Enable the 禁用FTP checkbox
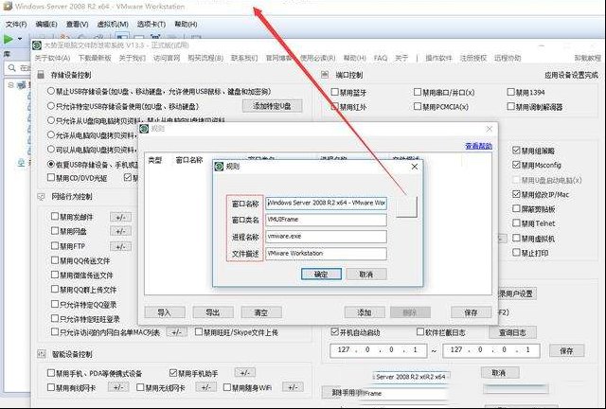 click(x=55, y=245)
